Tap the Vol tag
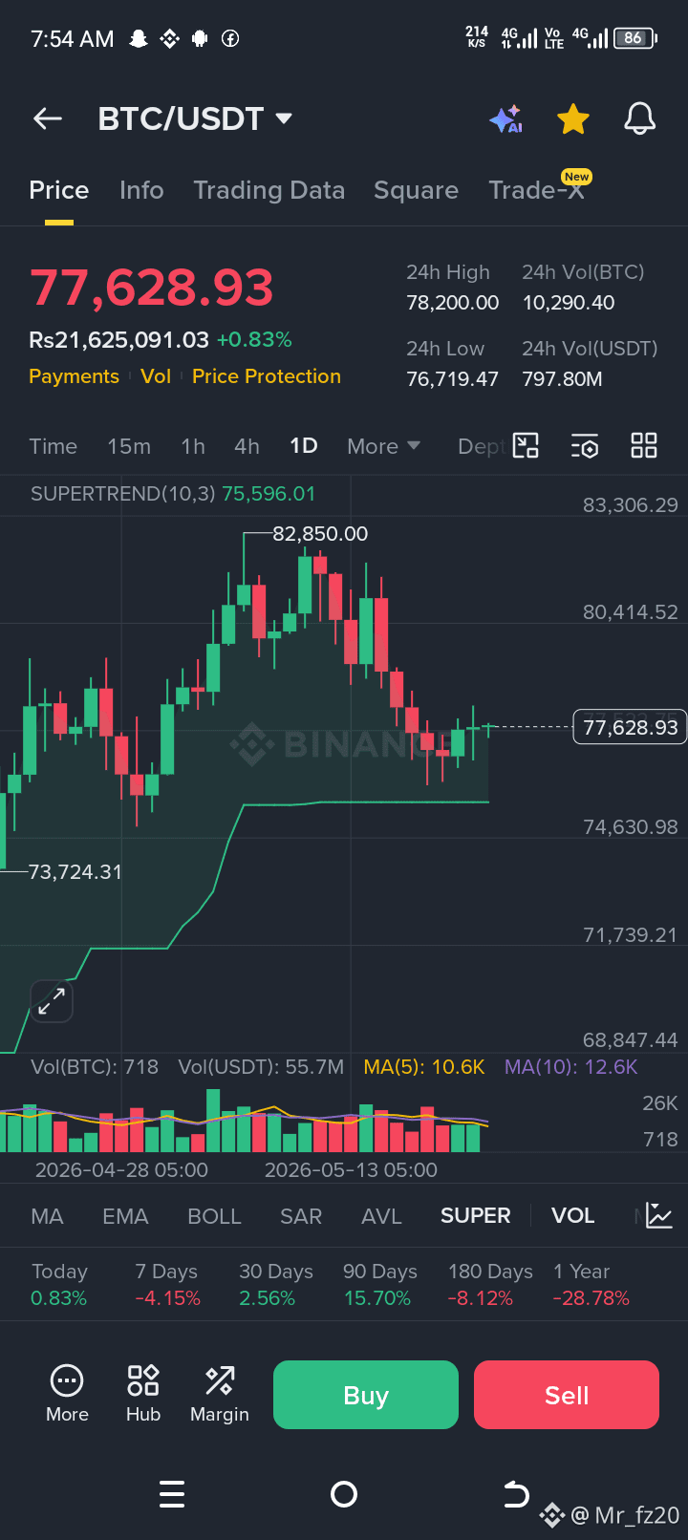Screen dimensions: 688x1540 coord(156,376)
